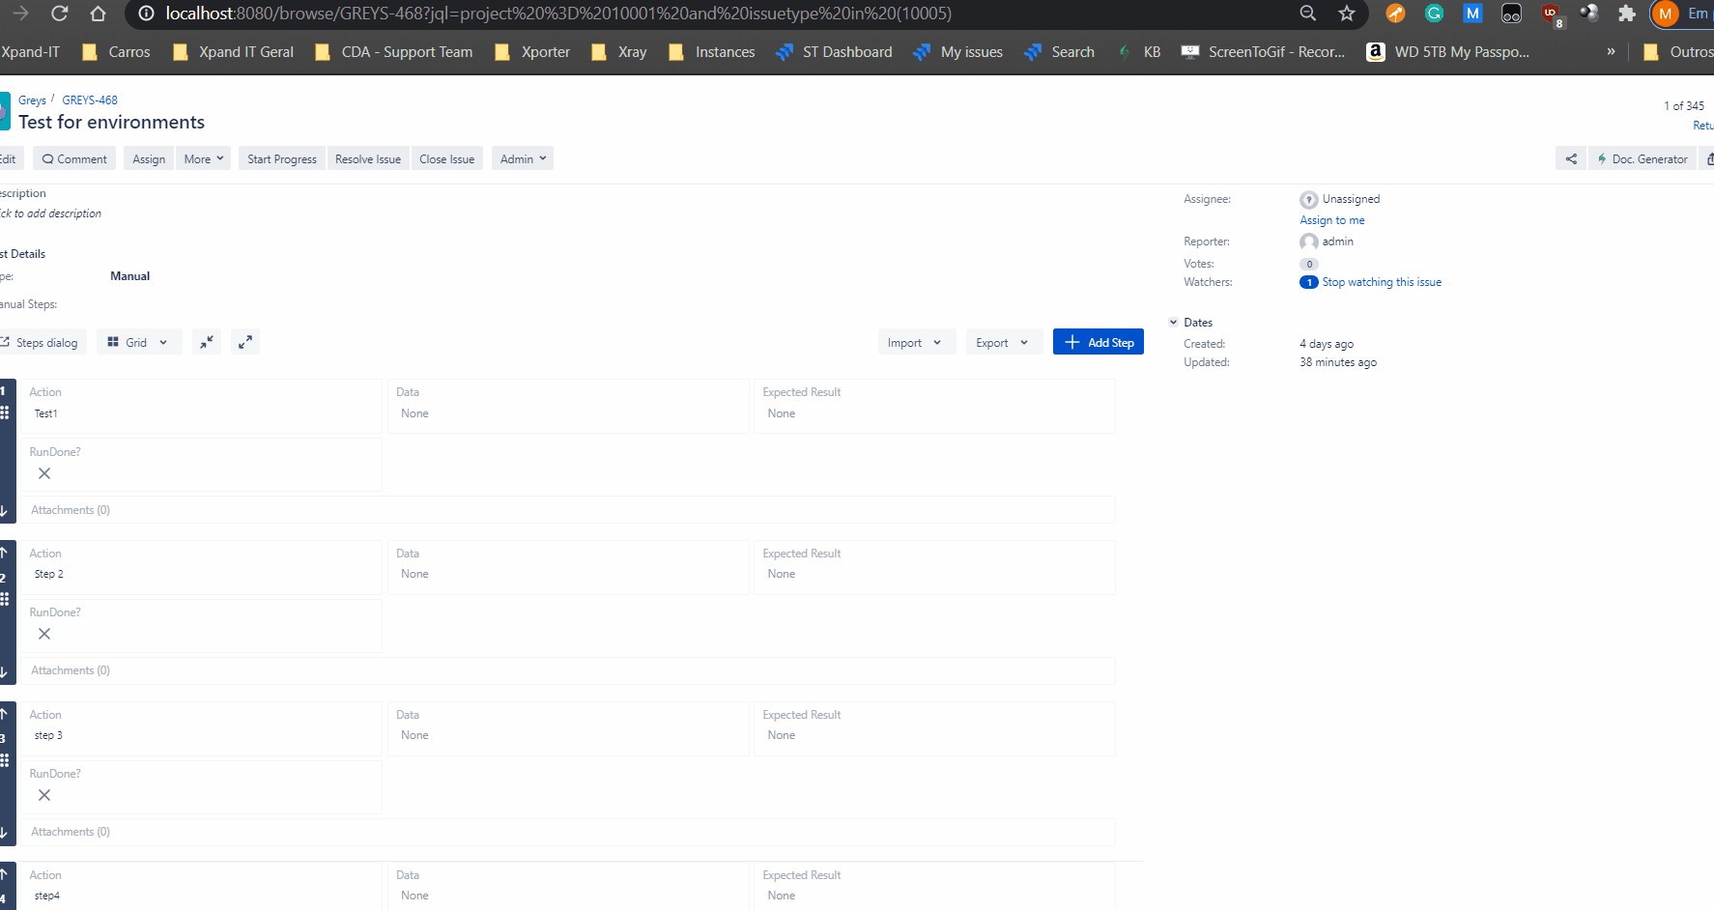Open the Grammarly extension icon

[1434, 14]
